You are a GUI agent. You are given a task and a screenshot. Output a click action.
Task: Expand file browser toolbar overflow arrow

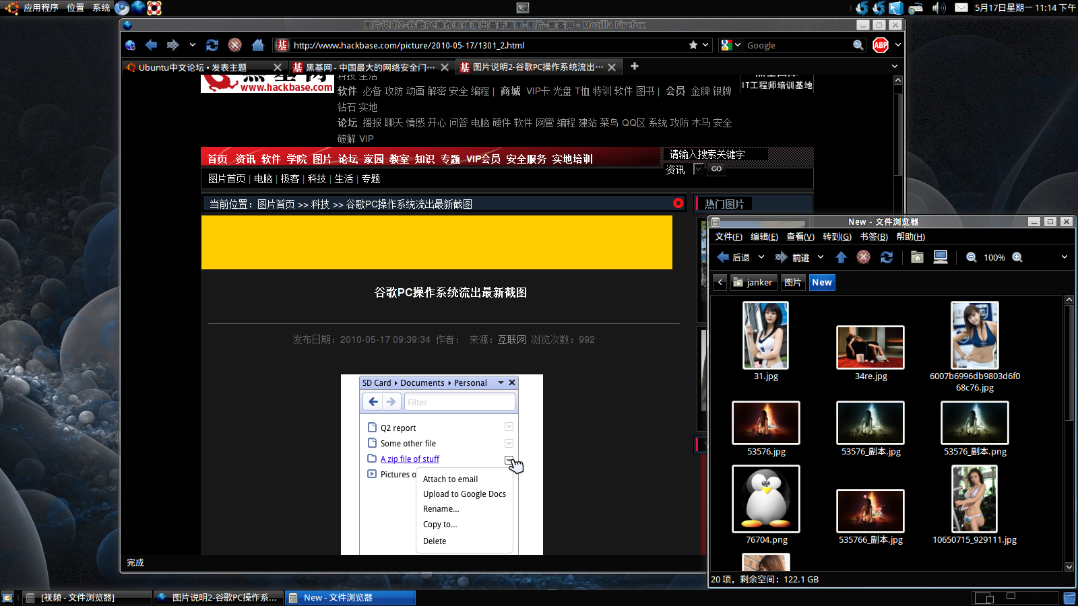tap(1065, 257)
